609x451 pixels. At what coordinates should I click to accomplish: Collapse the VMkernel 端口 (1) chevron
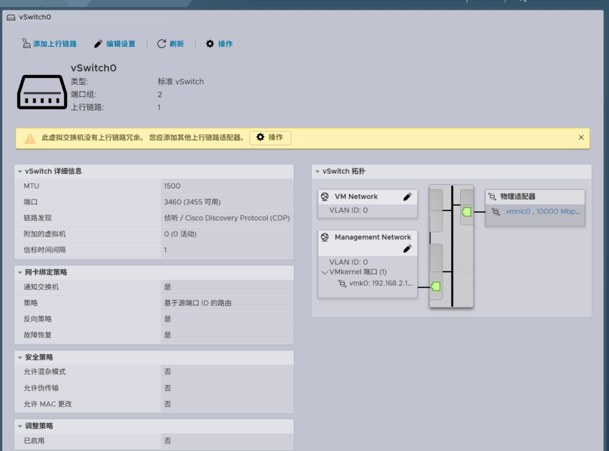(x=325, y=272)
